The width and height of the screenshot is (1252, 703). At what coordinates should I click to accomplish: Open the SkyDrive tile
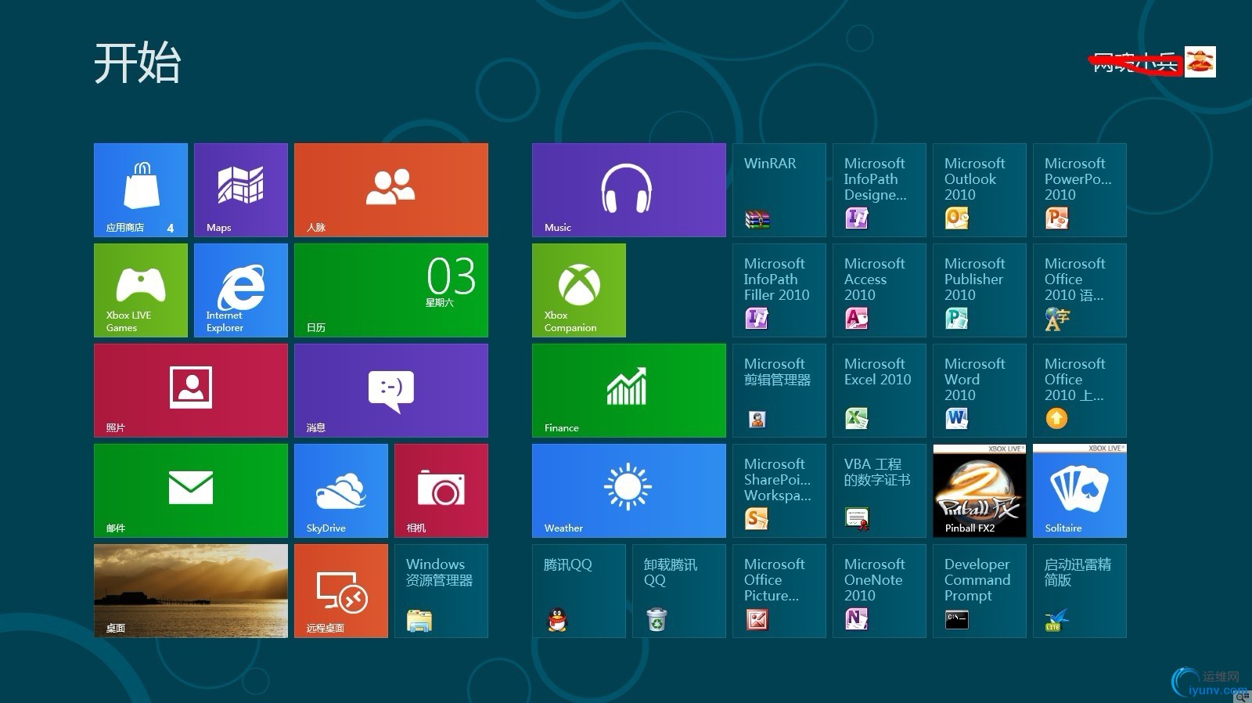[x=341, y=491]
